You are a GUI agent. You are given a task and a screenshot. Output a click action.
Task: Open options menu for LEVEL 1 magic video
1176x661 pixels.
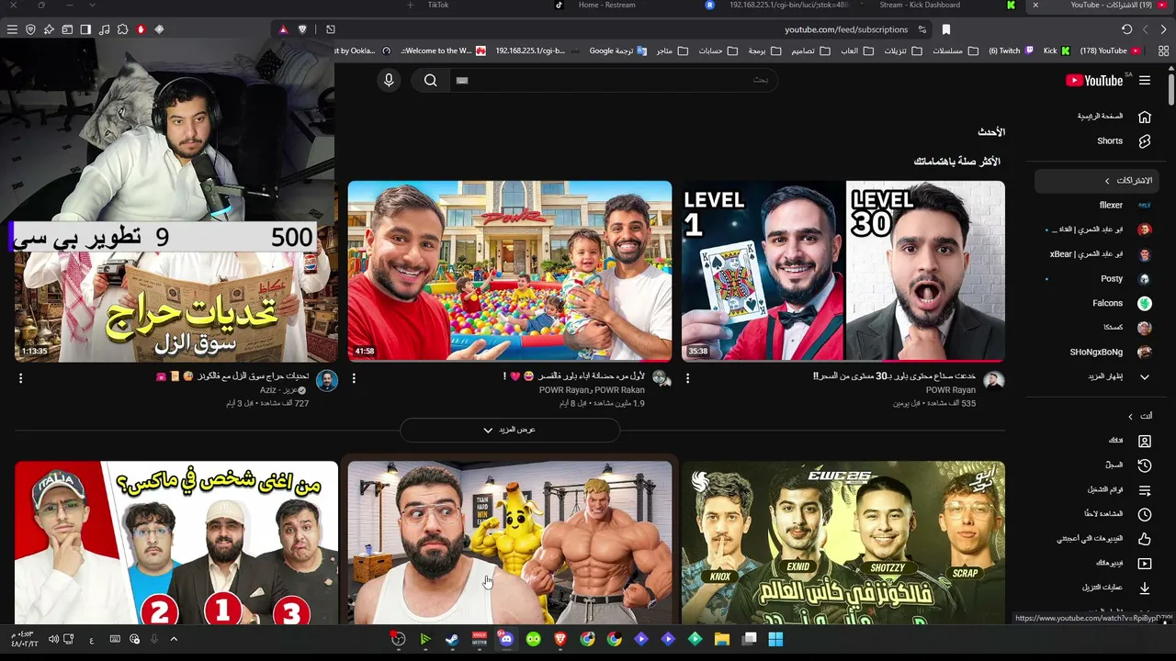pos(687,378)
